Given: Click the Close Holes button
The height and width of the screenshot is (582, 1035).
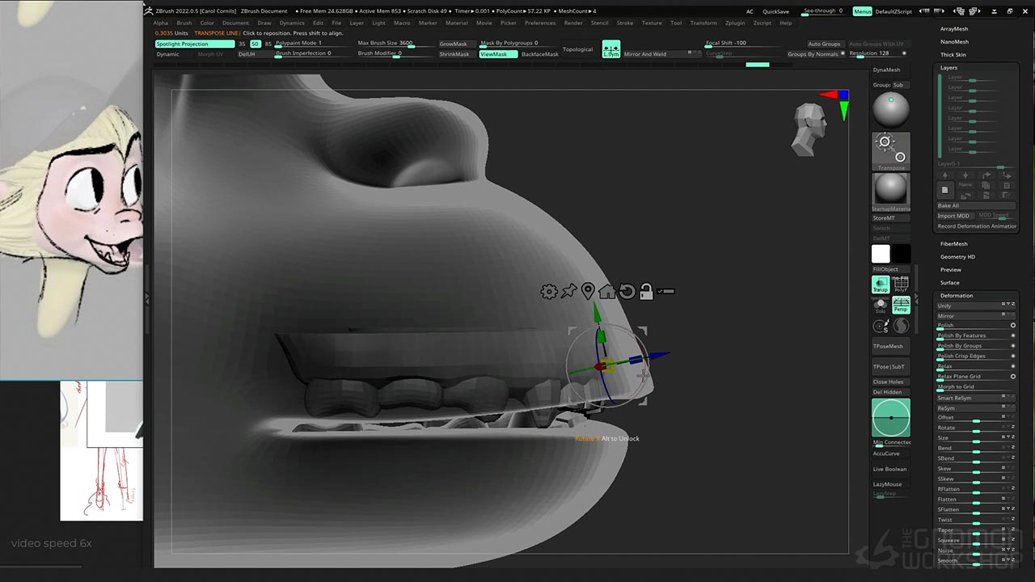Looking at the screenshot, I should coord(888,382).
